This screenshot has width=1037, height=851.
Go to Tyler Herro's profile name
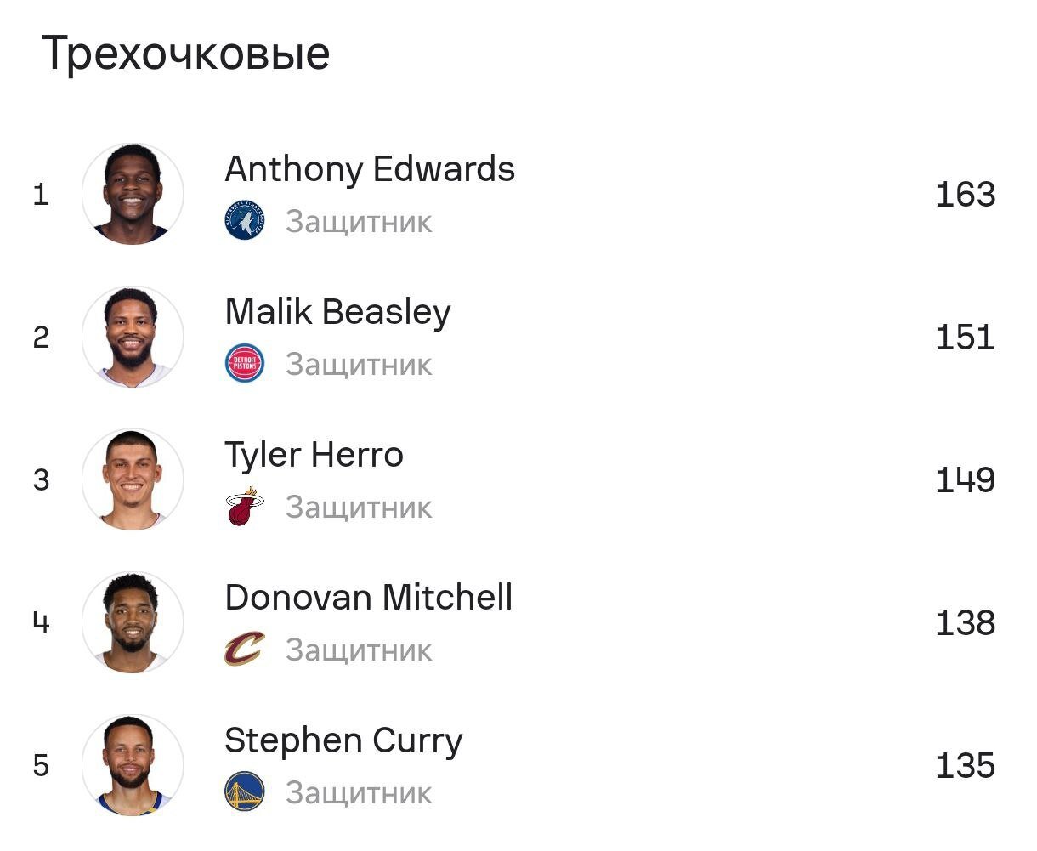314,455
